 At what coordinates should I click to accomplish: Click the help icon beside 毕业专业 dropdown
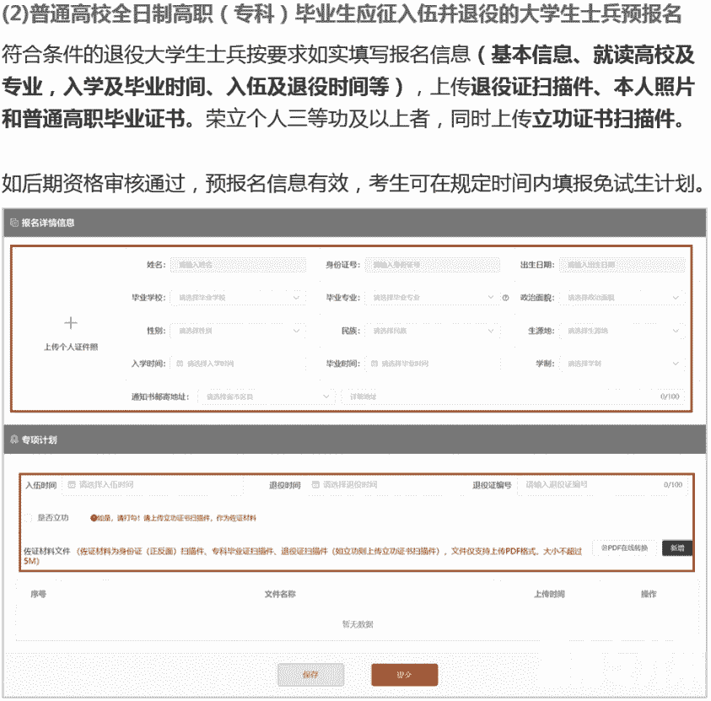(x=505, y=298)
